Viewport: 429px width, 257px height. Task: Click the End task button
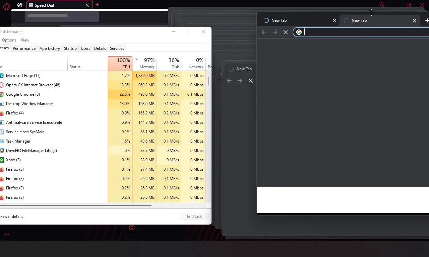coord(194,217)
